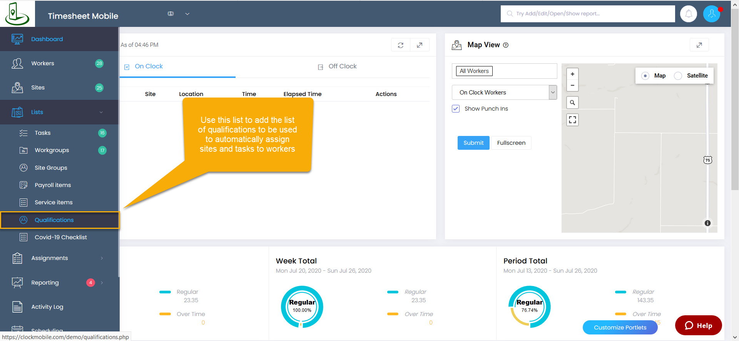This screenshot has height=341, width=739.
Task: Click the Dashboard monitor icon
Action: click(x=17, y=39)
